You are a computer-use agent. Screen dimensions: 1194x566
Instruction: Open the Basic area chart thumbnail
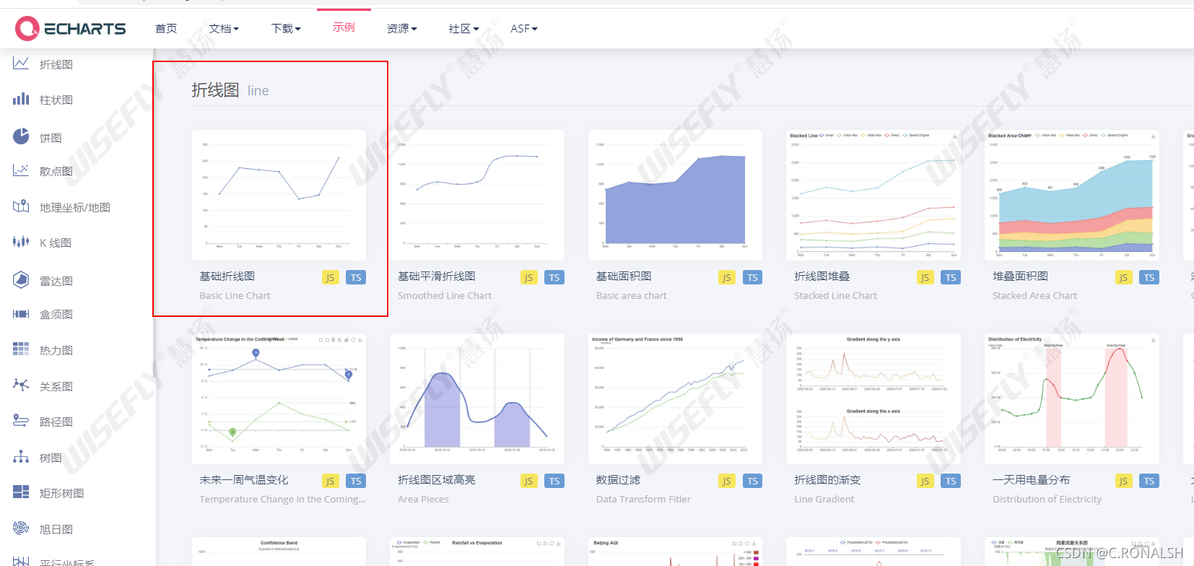pos(675,195)
